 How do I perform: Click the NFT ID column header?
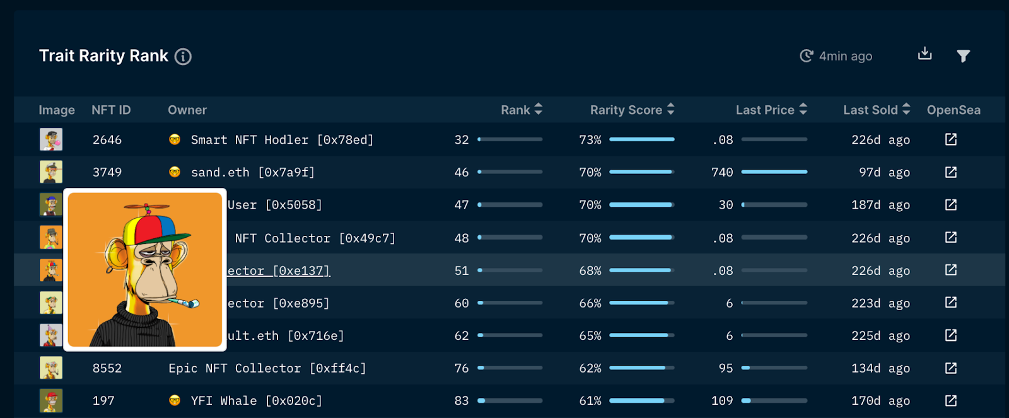pyautogui.click(x=111, y=110)
